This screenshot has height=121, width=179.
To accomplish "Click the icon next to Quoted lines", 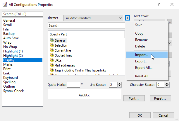I will click(52, 55).
